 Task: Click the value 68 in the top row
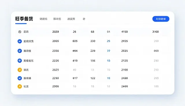(x=92, y=32)
